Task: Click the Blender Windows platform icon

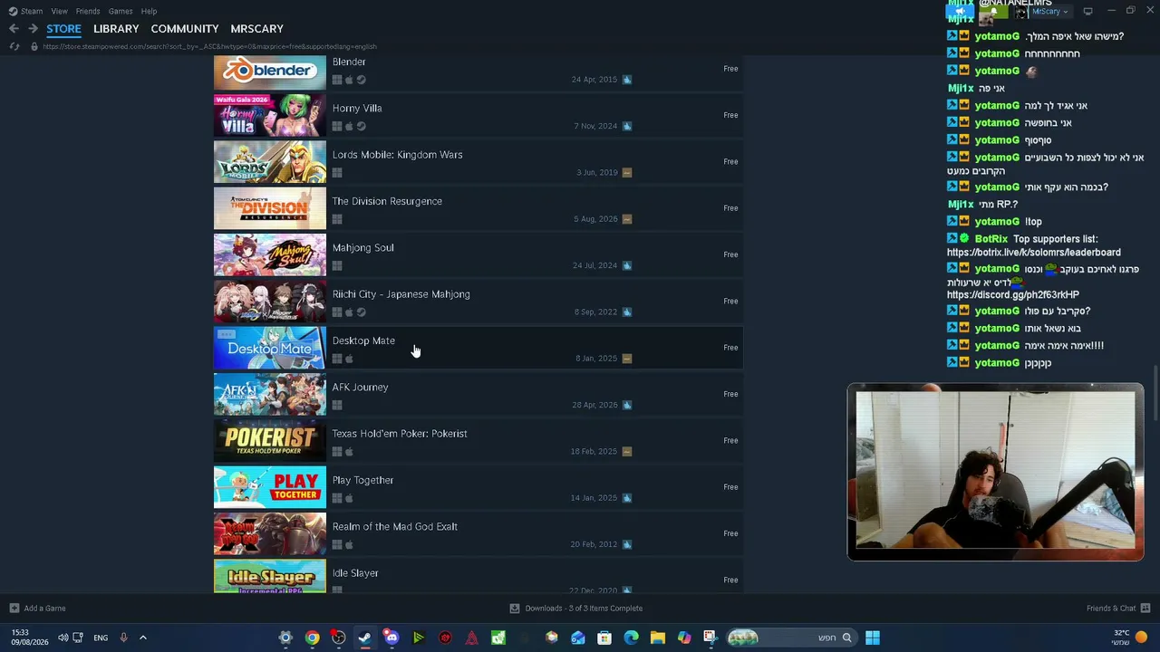Action: point(337,80)
